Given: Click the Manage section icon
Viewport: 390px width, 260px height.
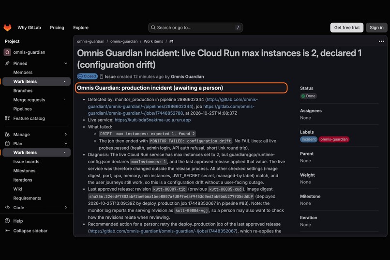Looking at the screenshot, I should coord(7,134).
